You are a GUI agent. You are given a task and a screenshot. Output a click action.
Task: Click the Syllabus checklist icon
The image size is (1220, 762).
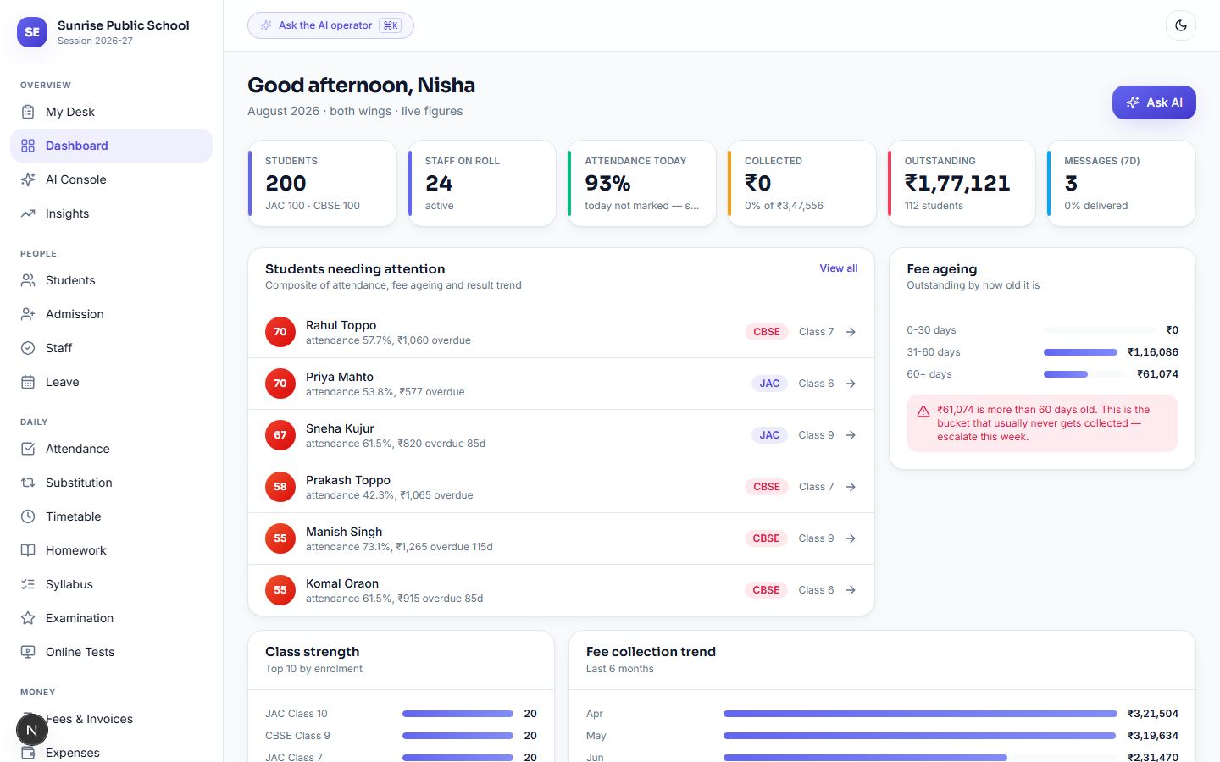[28, 584]
